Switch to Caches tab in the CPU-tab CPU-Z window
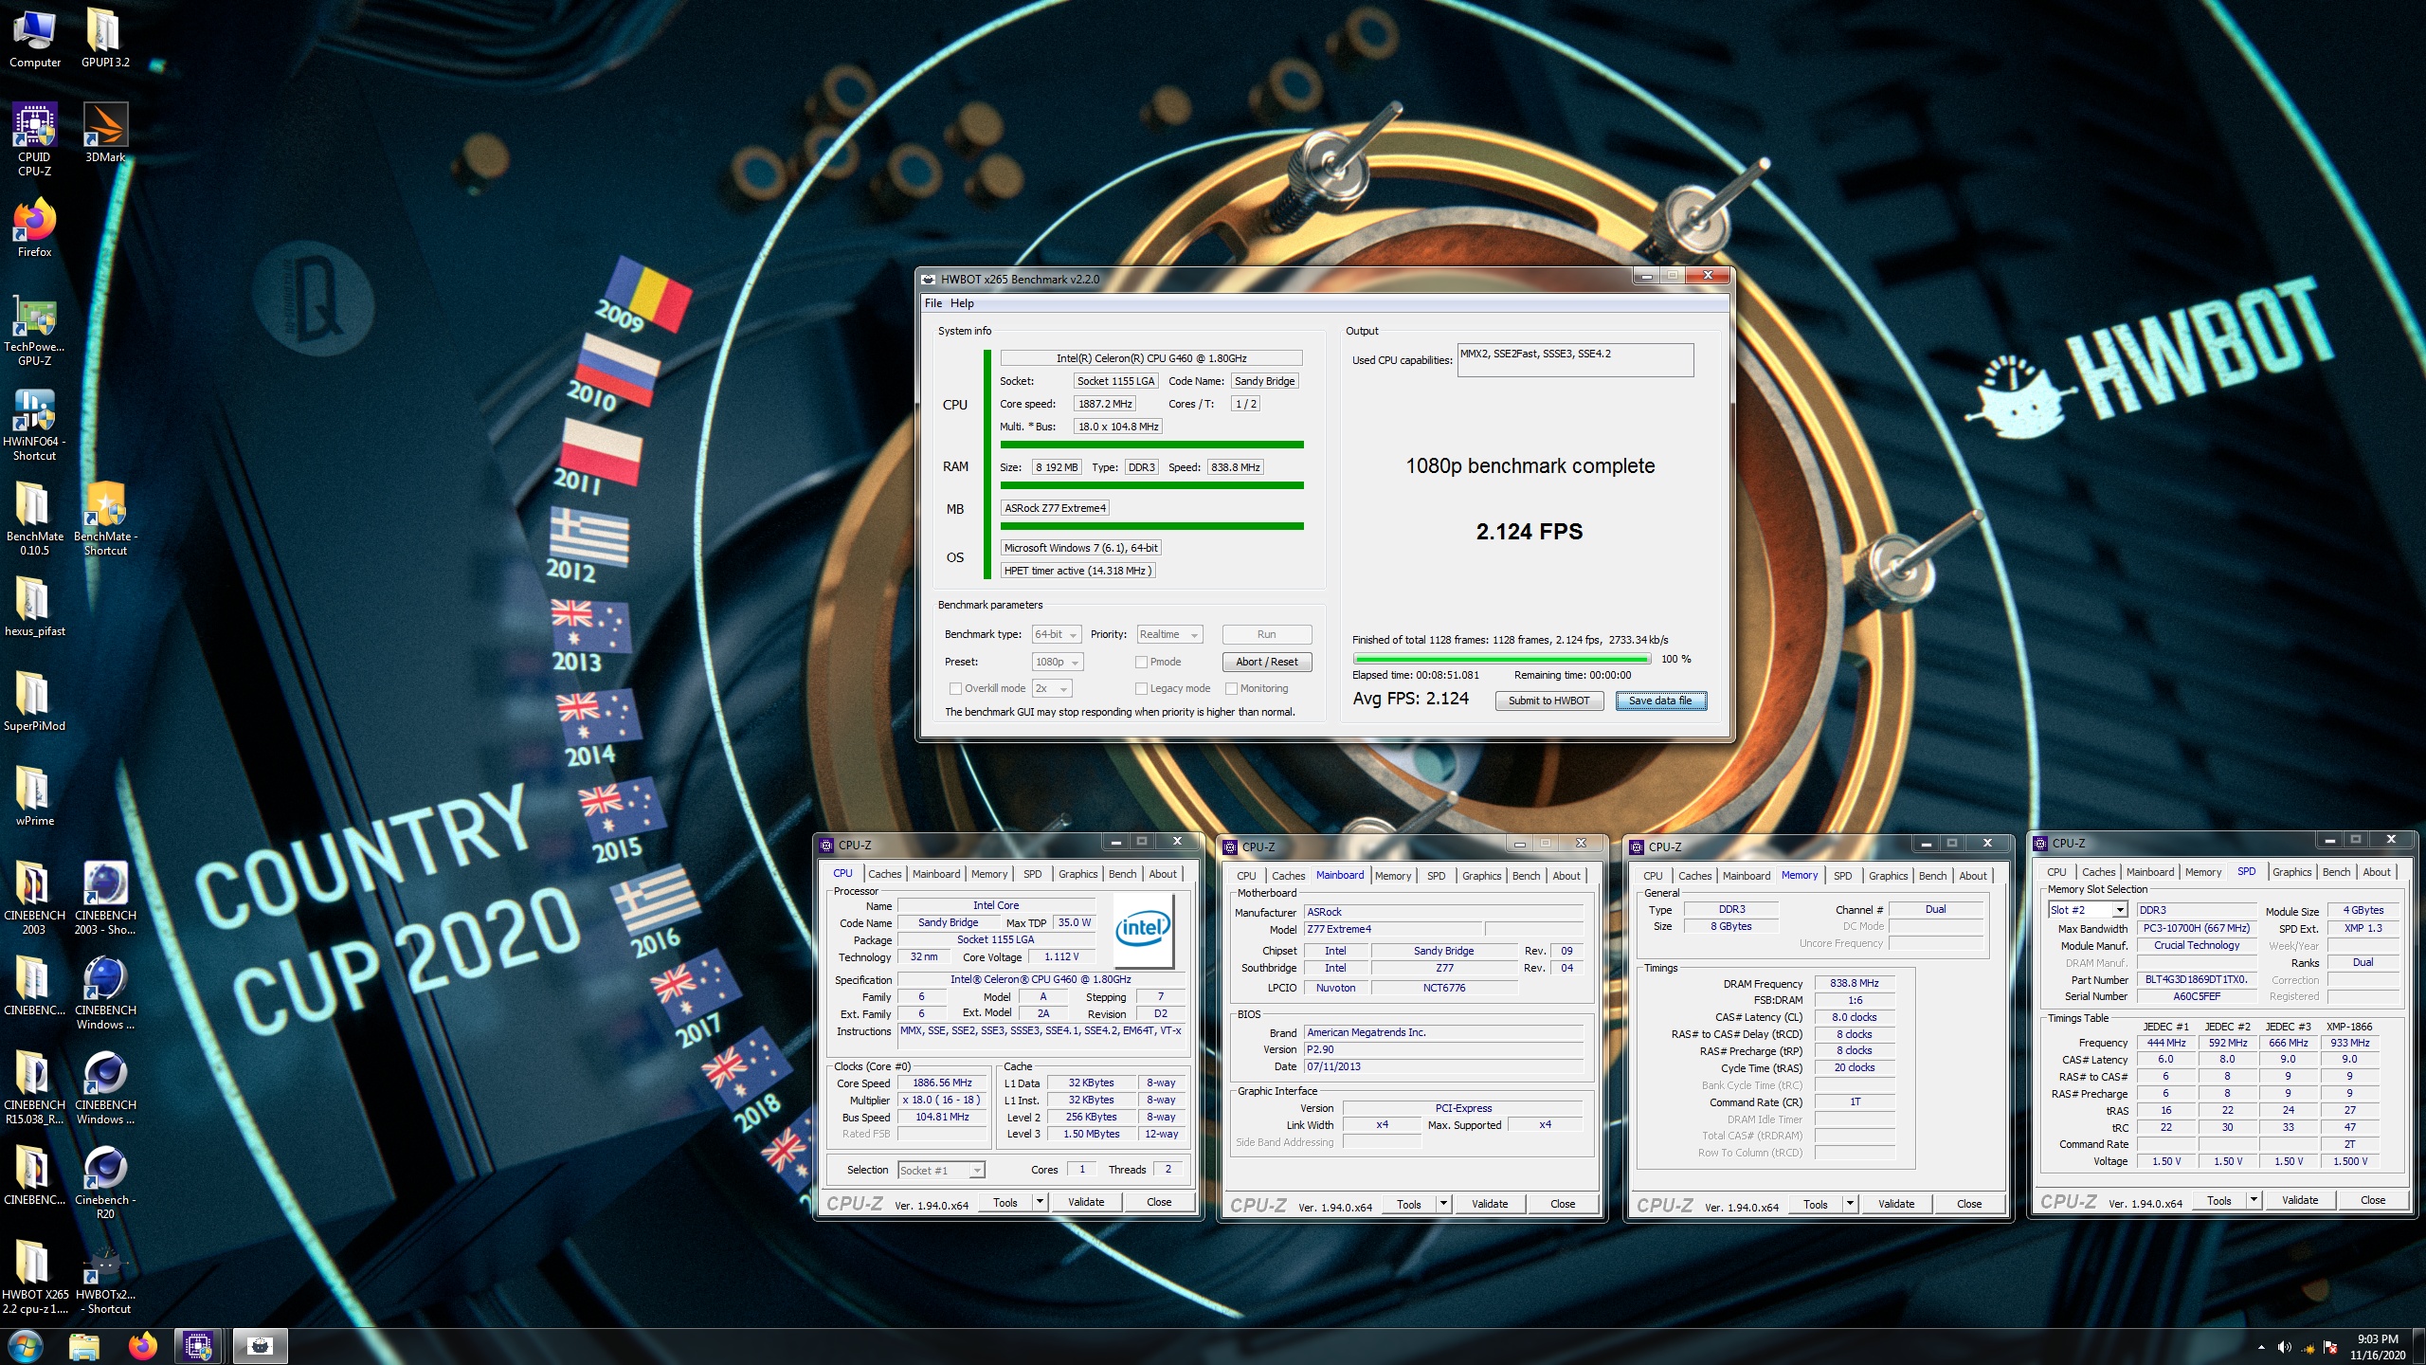The image size is (2426, 1365). 884,874
